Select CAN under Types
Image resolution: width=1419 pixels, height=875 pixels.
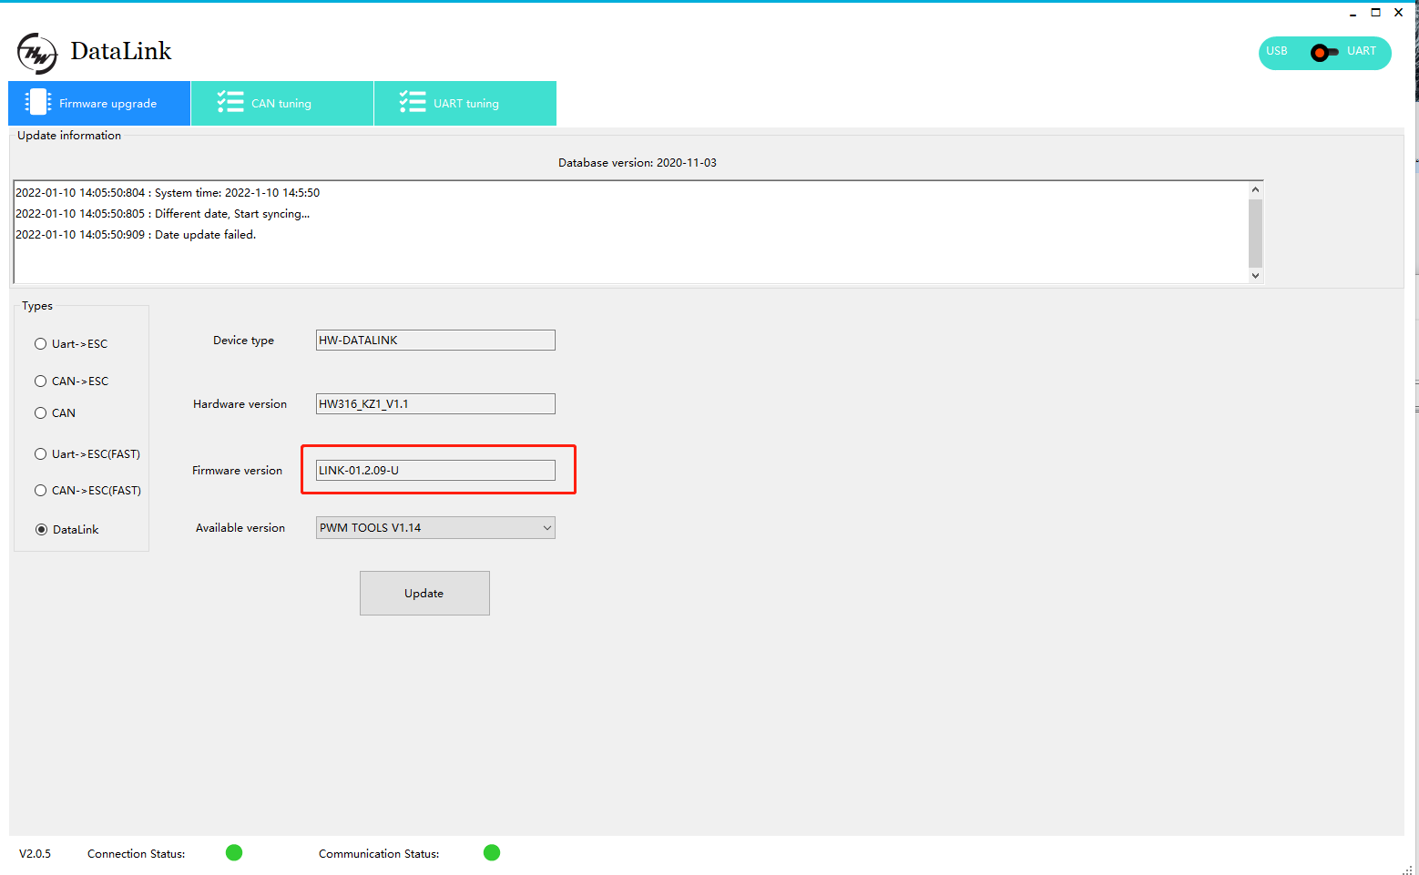click(x=40, y=412)
